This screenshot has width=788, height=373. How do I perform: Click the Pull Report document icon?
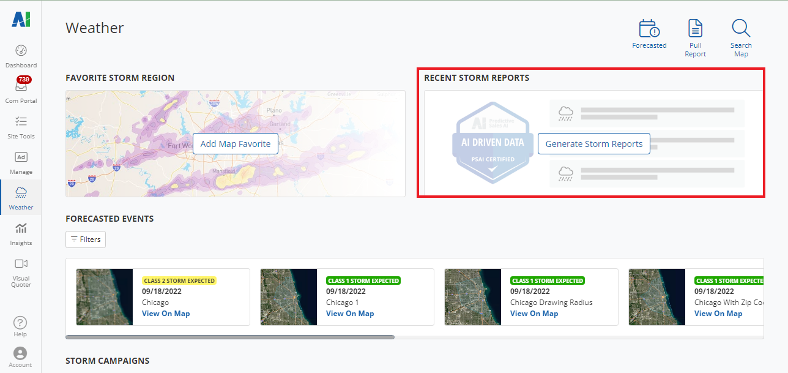695,29
